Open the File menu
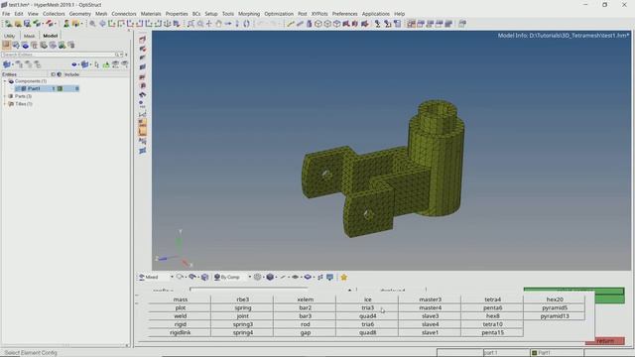 click(6, 14)
